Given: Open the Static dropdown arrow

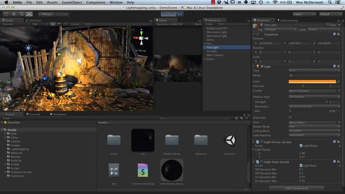Looking at the screenshot, I should tap(339, 25).
